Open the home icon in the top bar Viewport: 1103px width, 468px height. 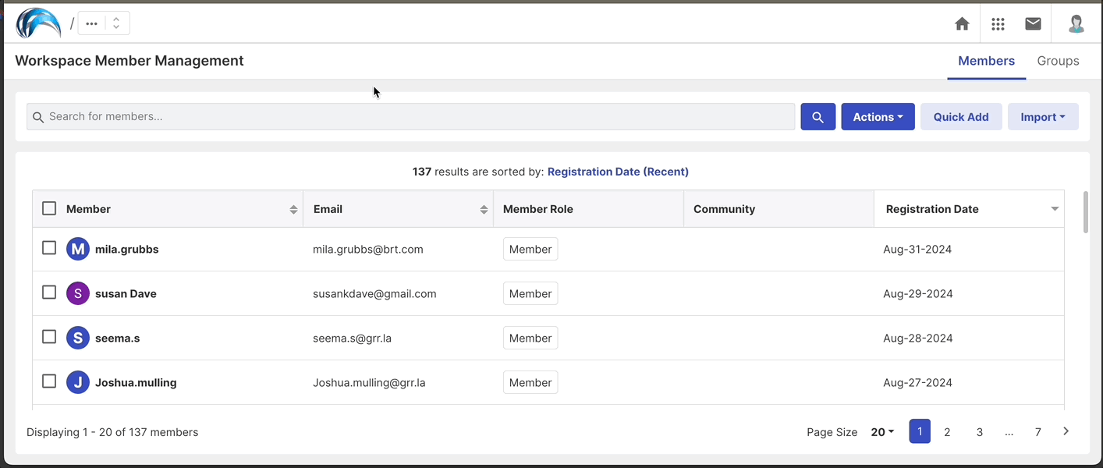(962, 23)
